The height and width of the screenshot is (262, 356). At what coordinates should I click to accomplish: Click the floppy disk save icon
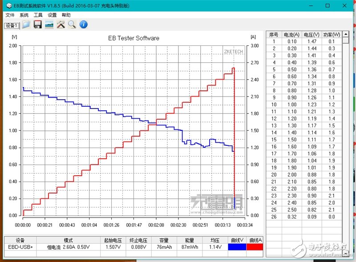(38, 24)
